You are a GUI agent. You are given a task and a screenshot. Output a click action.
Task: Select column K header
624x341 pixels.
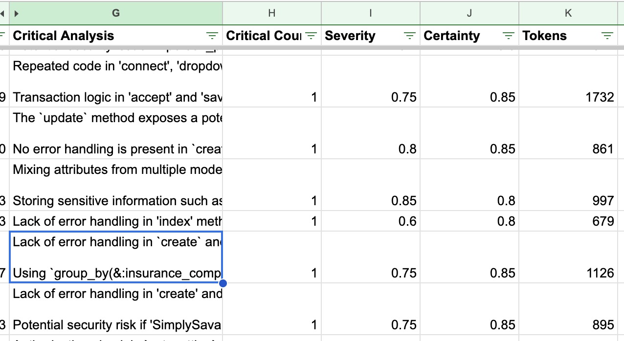(x=568, y=13)
